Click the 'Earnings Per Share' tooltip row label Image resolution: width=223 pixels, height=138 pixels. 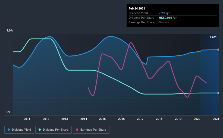[x=142, y=22]
